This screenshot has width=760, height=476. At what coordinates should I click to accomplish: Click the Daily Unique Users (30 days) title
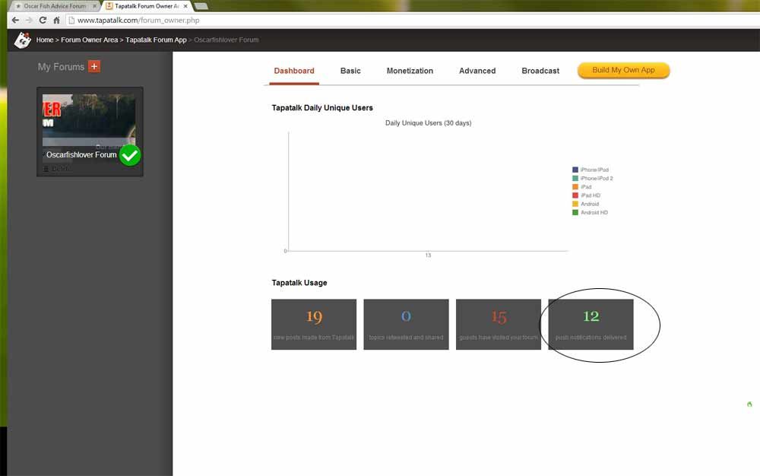point(429,123)
